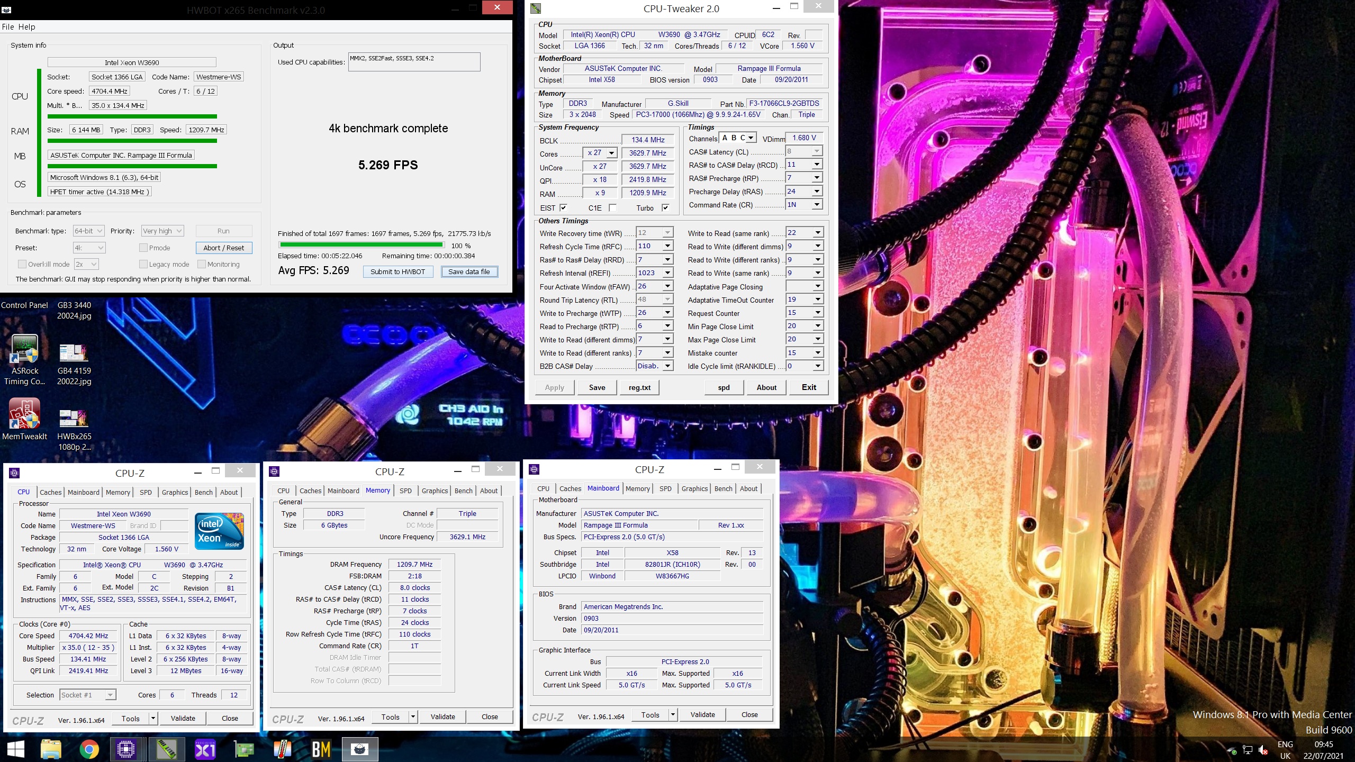
Task: Open Graphics tab in CPU-Z CPU window
Action: (175, 492)
